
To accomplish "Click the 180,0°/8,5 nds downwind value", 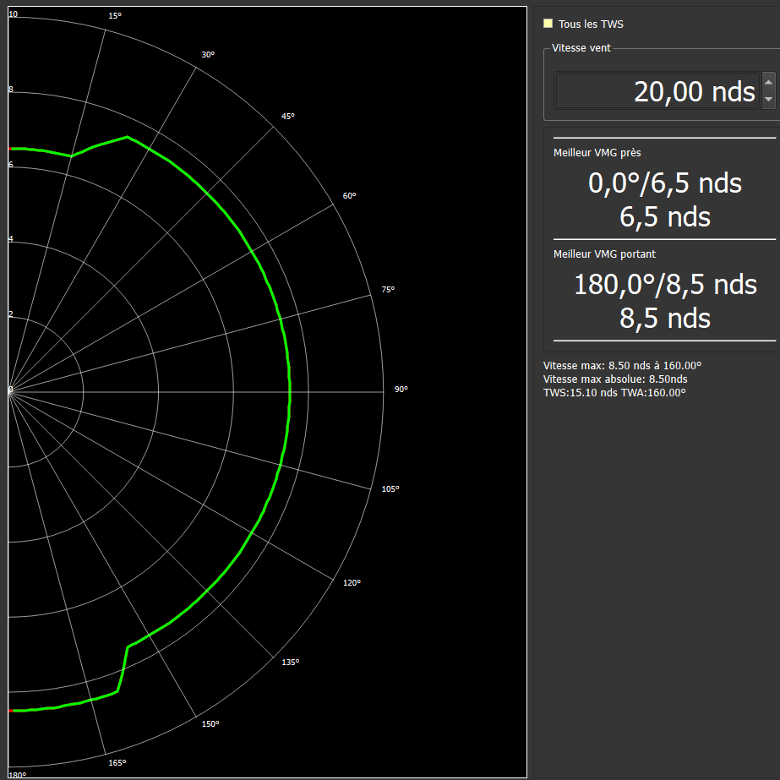I will (x=664, y=285).
